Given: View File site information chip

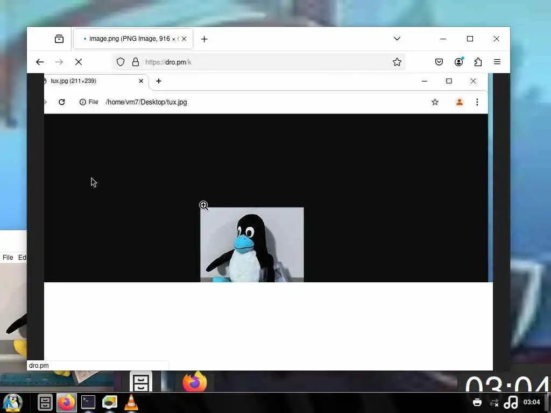Looking at the screenshot, I should click(89, 102).
